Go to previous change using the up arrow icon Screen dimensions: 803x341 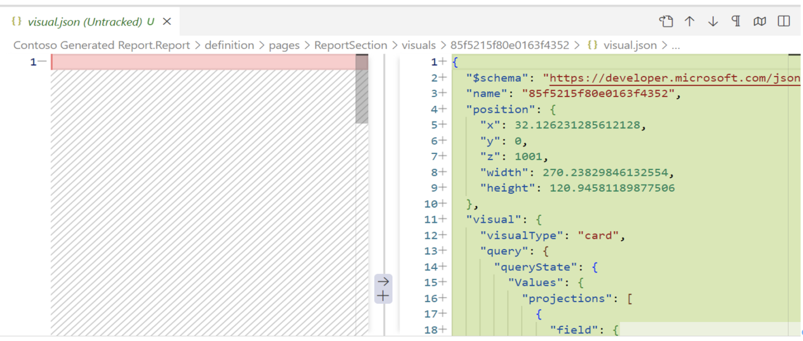[x=689, y=21]
